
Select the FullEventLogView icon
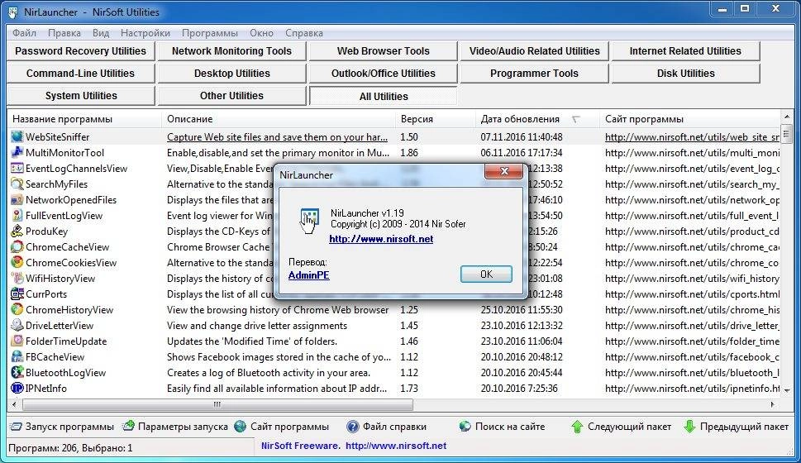point(17,215)
